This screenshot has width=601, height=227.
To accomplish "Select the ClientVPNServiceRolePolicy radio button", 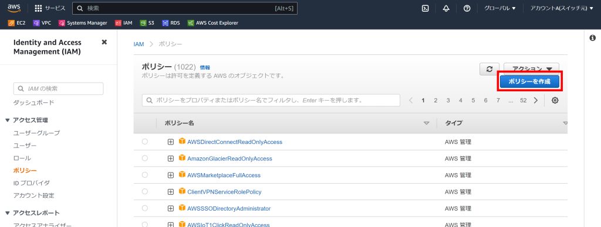I will point(144,191).
